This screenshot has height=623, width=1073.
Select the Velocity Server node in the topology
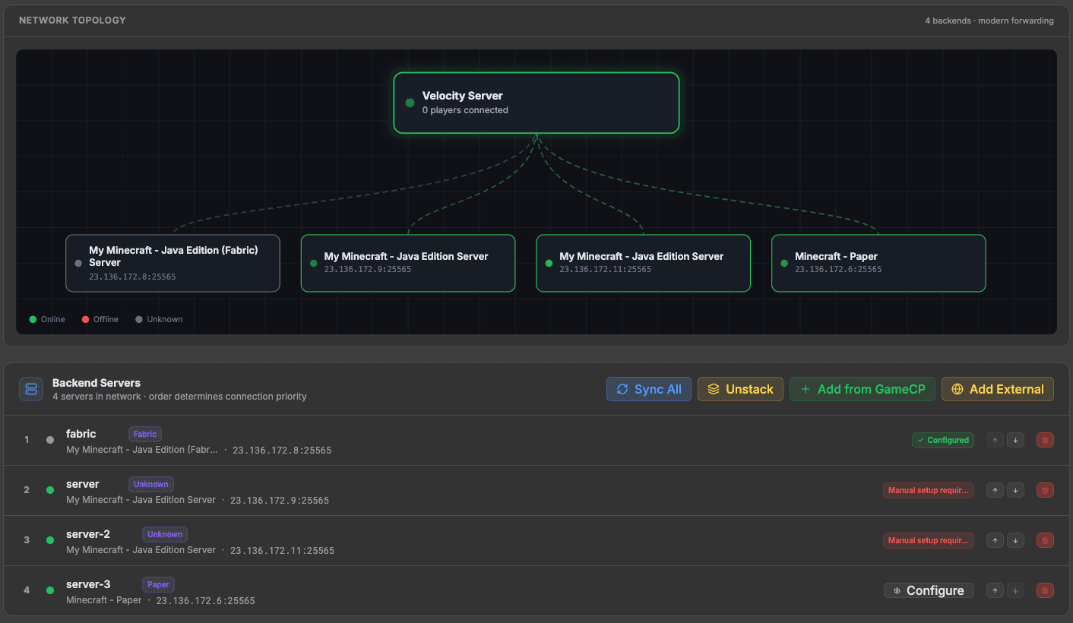tap(536, 102)
